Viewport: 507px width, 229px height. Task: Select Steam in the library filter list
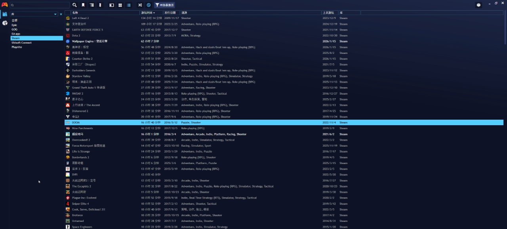(36, 38)
